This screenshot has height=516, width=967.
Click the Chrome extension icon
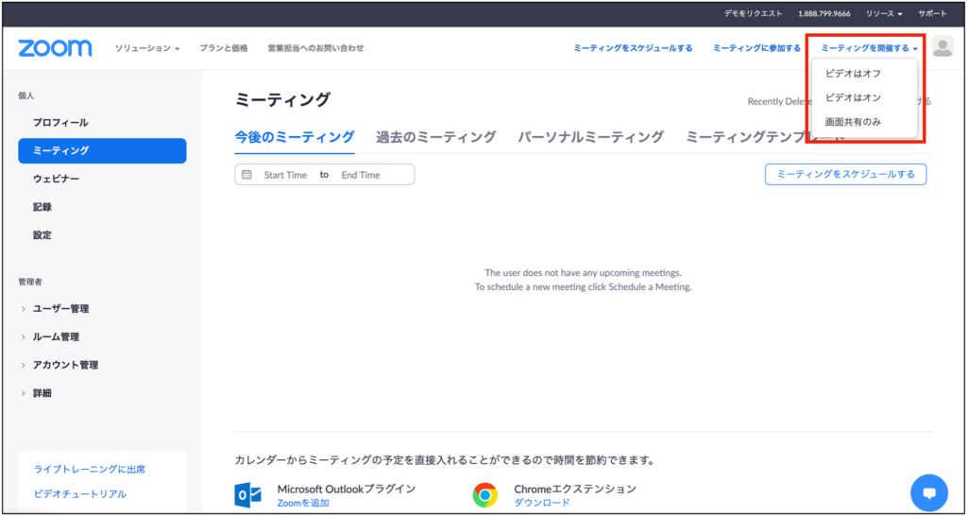[x=485, y=494]
